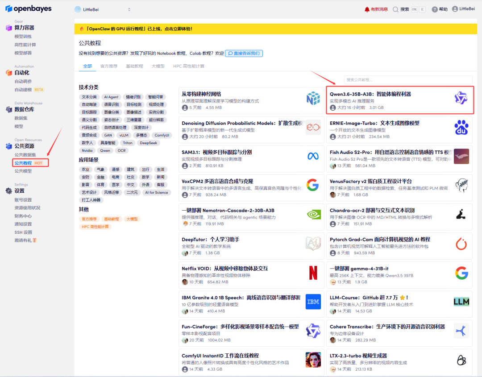Select the OCR tag
This screenshot has height=377, width=482.
(121, 150)
